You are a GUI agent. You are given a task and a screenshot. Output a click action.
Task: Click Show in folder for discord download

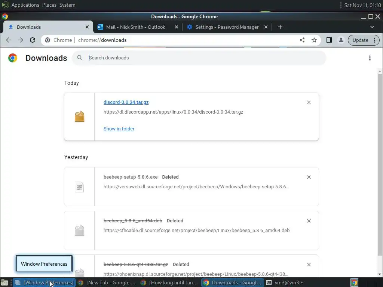point(119,129)
